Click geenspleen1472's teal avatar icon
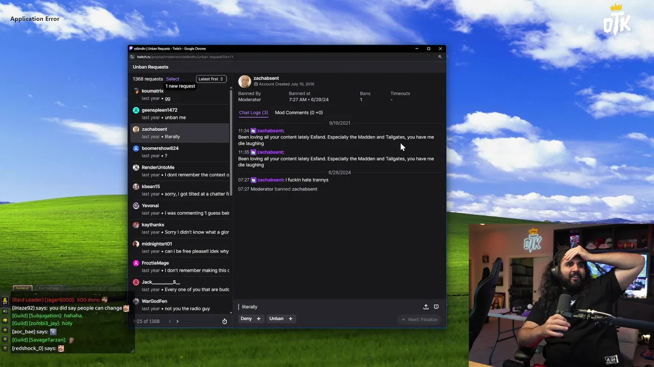The height and width of the screenshot is (367, 654). coord(136,110)
